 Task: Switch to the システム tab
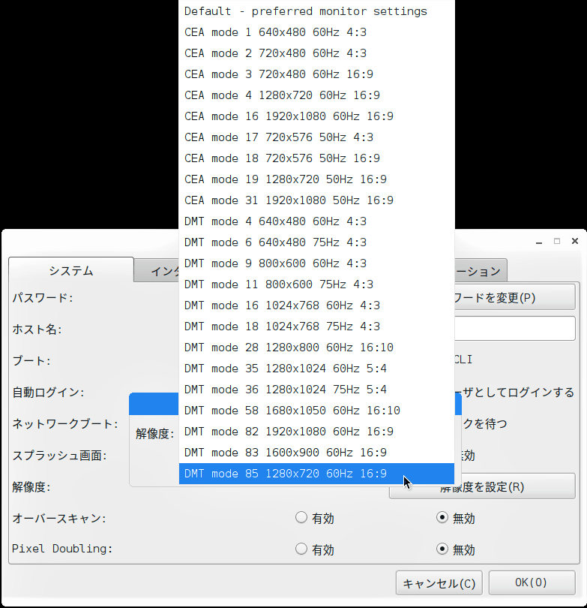click(71, 270)
